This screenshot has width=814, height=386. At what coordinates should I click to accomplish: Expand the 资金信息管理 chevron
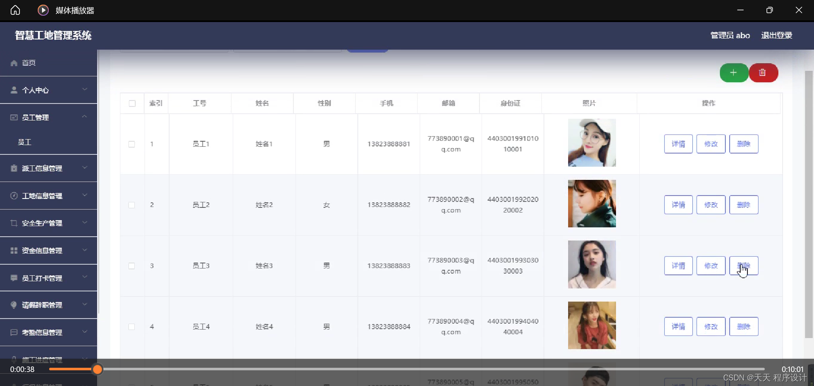85,250
